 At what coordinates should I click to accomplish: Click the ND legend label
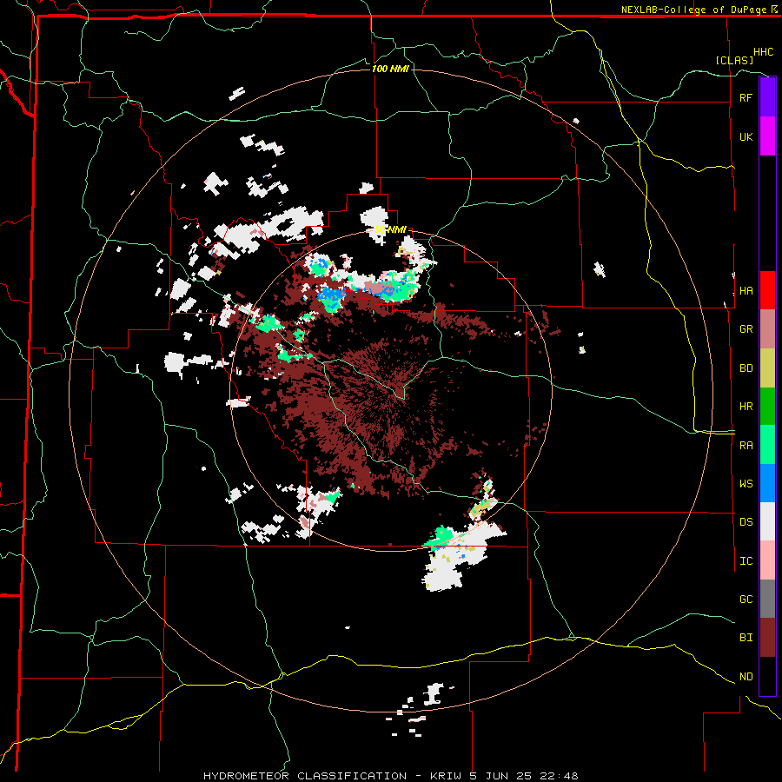coord(746,677)
